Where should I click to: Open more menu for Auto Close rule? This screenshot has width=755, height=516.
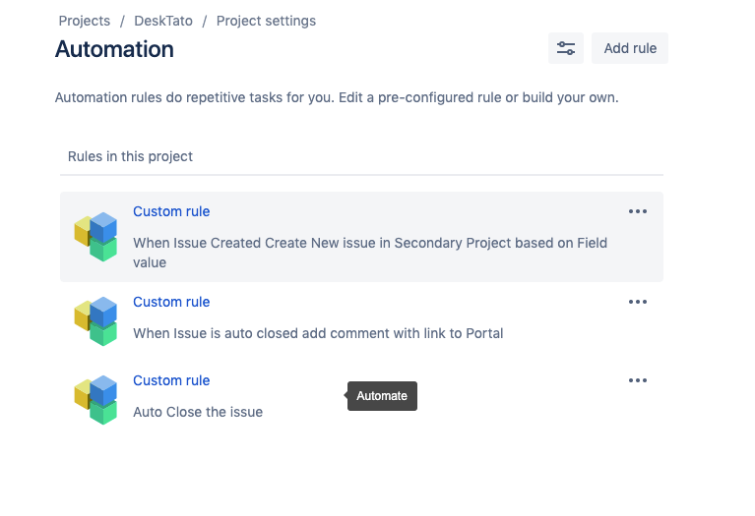[638, 380]
